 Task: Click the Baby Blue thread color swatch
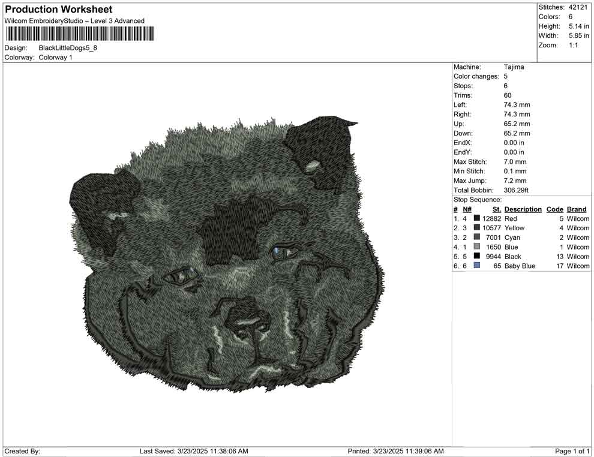(x=476, y=266)
